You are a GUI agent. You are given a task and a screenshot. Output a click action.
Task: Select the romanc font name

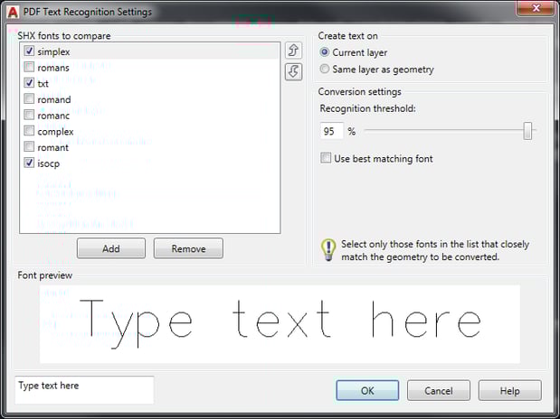click(x=53, y=116)
